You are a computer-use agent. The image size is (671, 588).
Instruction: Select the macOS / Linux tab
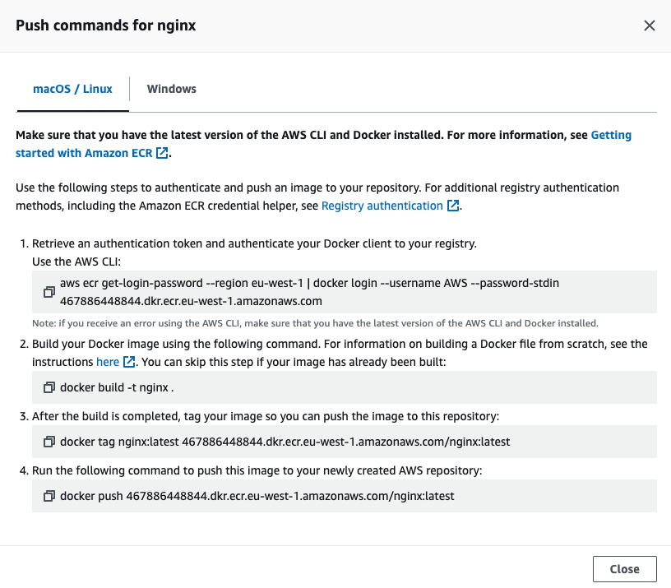pyautogui.click(x=72, y=89)
